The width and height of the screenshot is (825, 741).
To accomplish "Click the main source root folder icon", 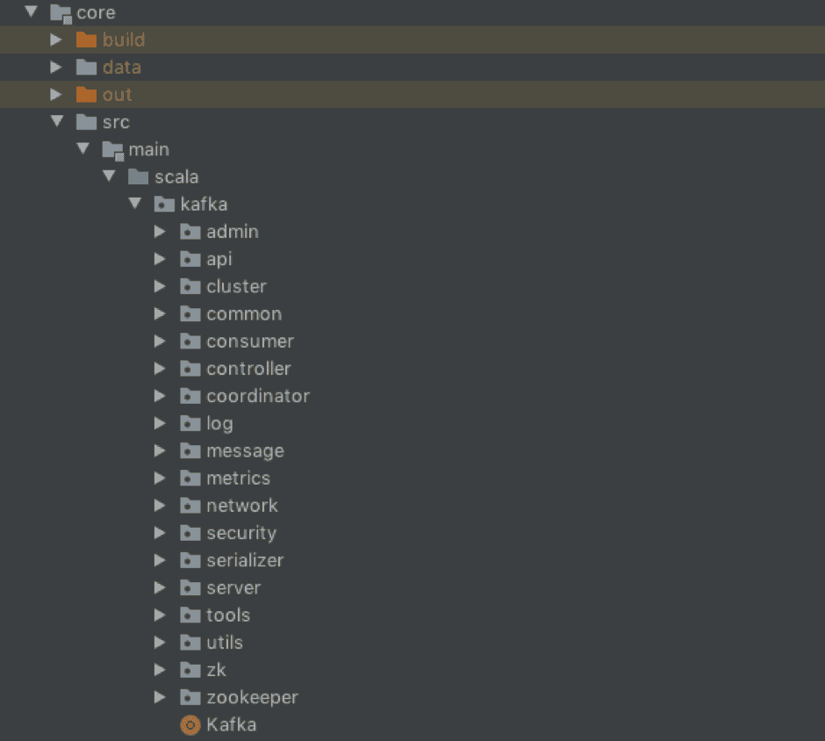I will (112, 149).
